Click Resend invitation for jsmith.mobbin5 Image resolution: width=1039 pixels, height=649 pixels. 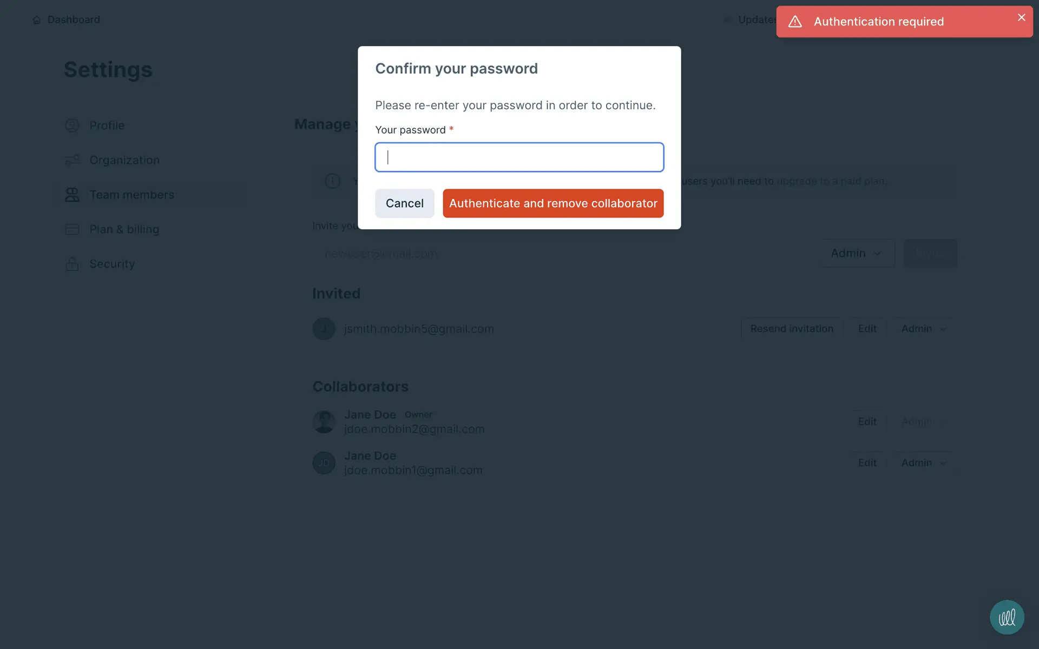[792, 329]
